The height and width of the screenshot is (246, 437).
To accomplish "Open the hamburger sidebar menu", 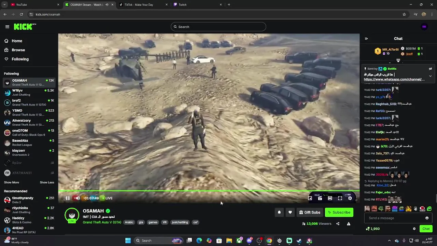I will coord(7,27).
